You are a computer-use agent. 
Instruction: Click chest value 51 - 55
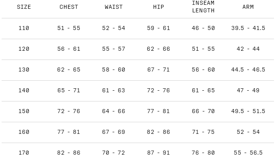tap(68, 28)
